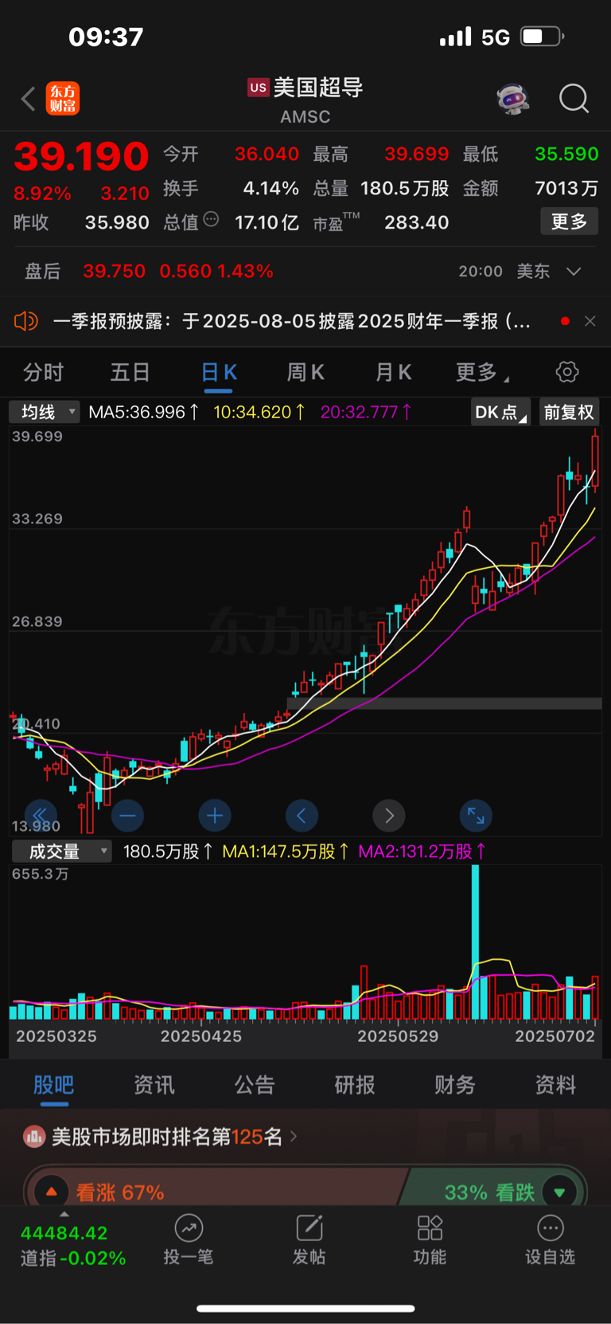Tap the 看涨 up-arrow vote button
Viewport: 611px width, 1324px height.
pyautogui.click(x=52, y=1192)
